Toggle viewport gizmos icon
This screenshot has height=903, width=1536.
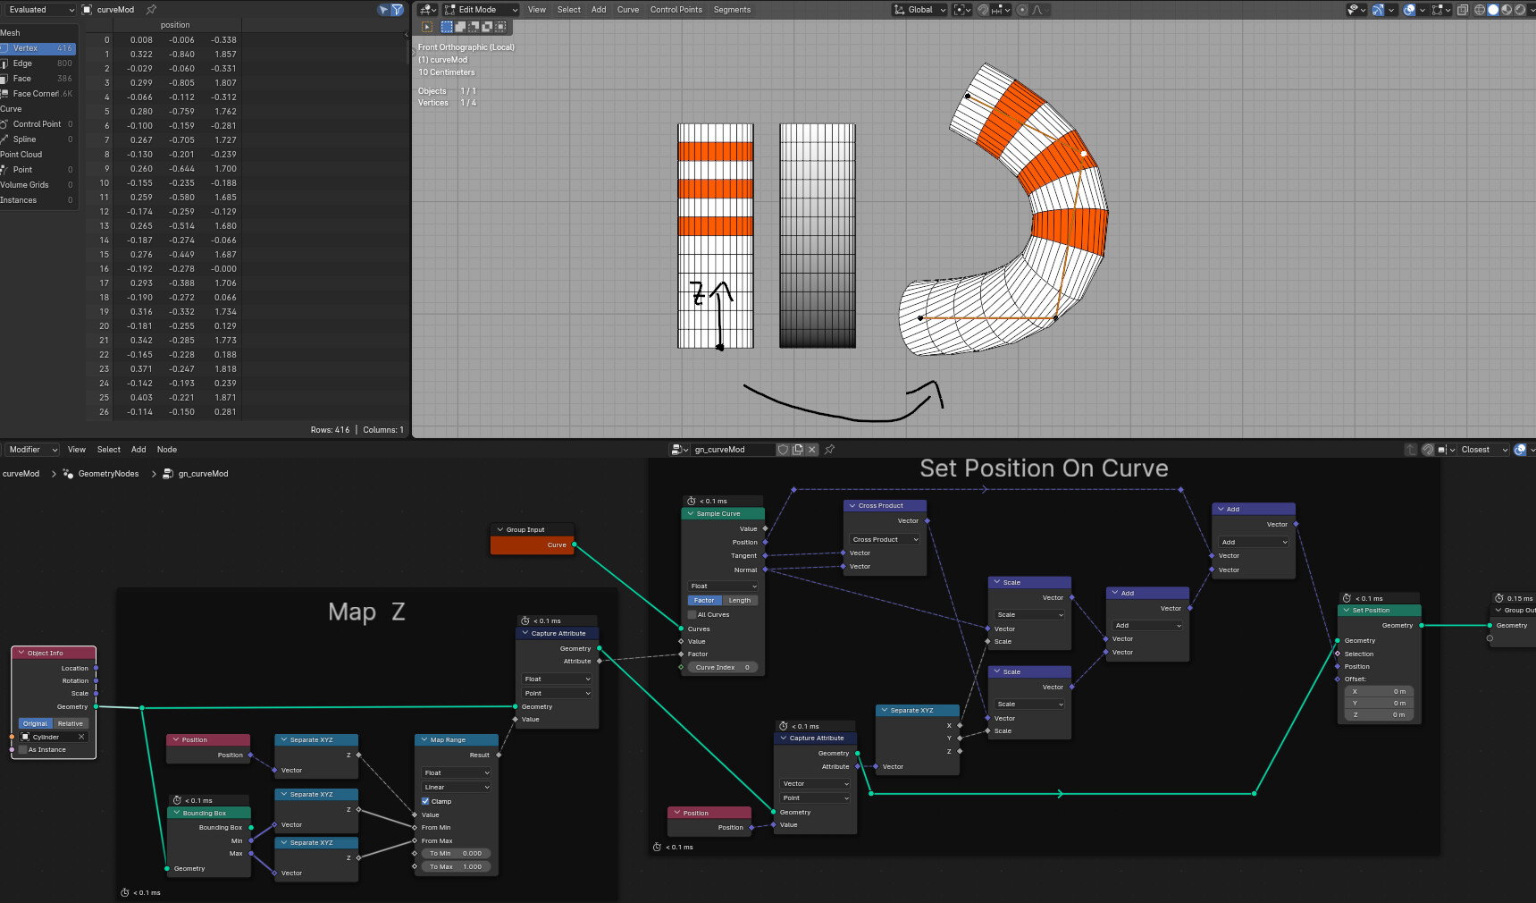click(x=1378, y=10)
